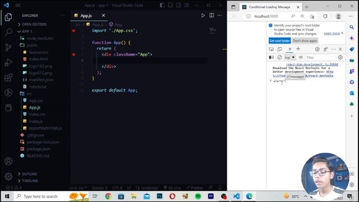Dismiss the root folder notification banner
This screenshot has height=202, width=359.
coord(342,33)
